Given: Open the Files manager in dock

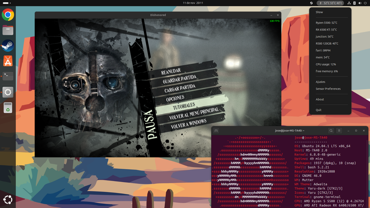Looking at the screenshot, I should pos(8,30).
